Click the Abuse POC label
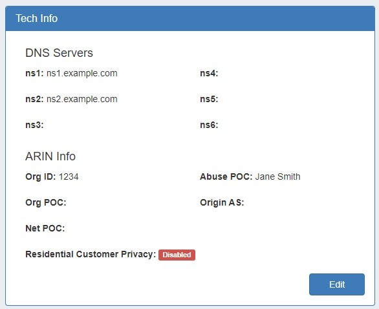379x309 pixels. (x=226, y=176)
